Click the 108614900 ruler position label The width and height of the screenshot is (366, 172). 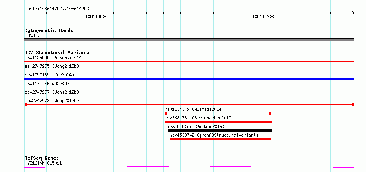pos(263,16)
